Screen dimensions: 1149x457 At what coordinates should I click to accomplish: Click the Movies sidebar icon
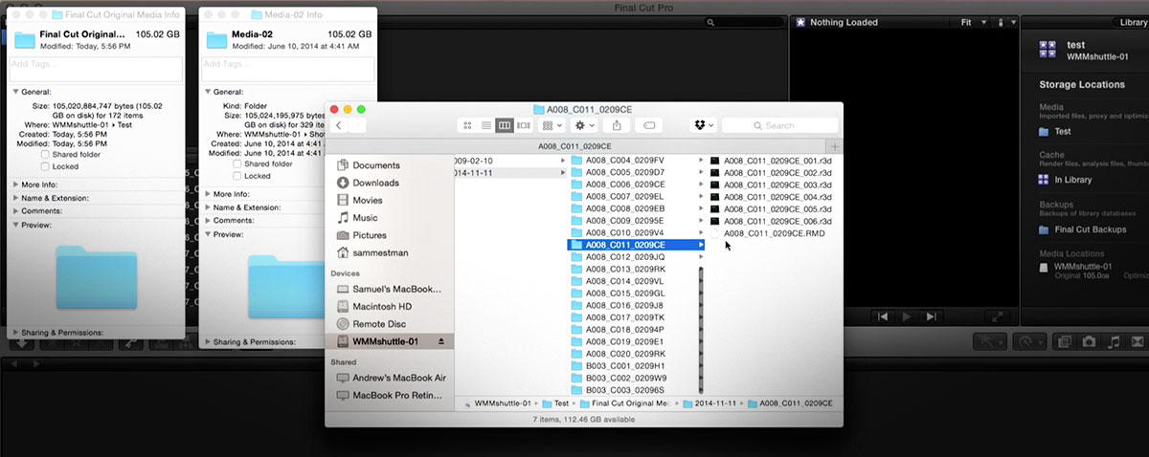pos(343,200)
